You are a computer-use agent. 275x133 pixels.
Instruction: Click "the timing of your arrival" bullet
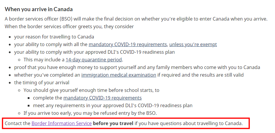pyautogui.click(x=42, y=83)
